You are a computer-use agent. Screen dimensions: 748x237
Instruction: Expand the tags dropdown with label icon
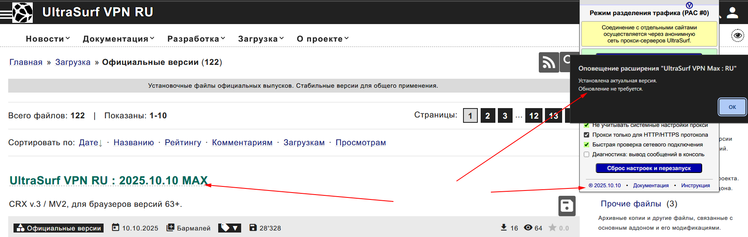click(x=230, y=228)
